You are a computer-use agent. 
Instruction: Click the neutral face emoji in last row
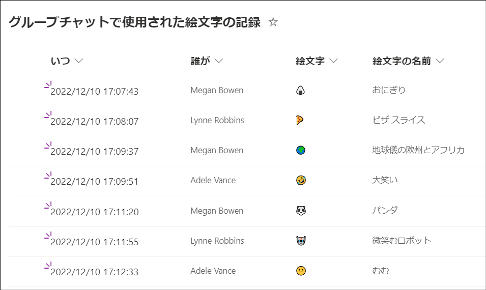point(301,271)
